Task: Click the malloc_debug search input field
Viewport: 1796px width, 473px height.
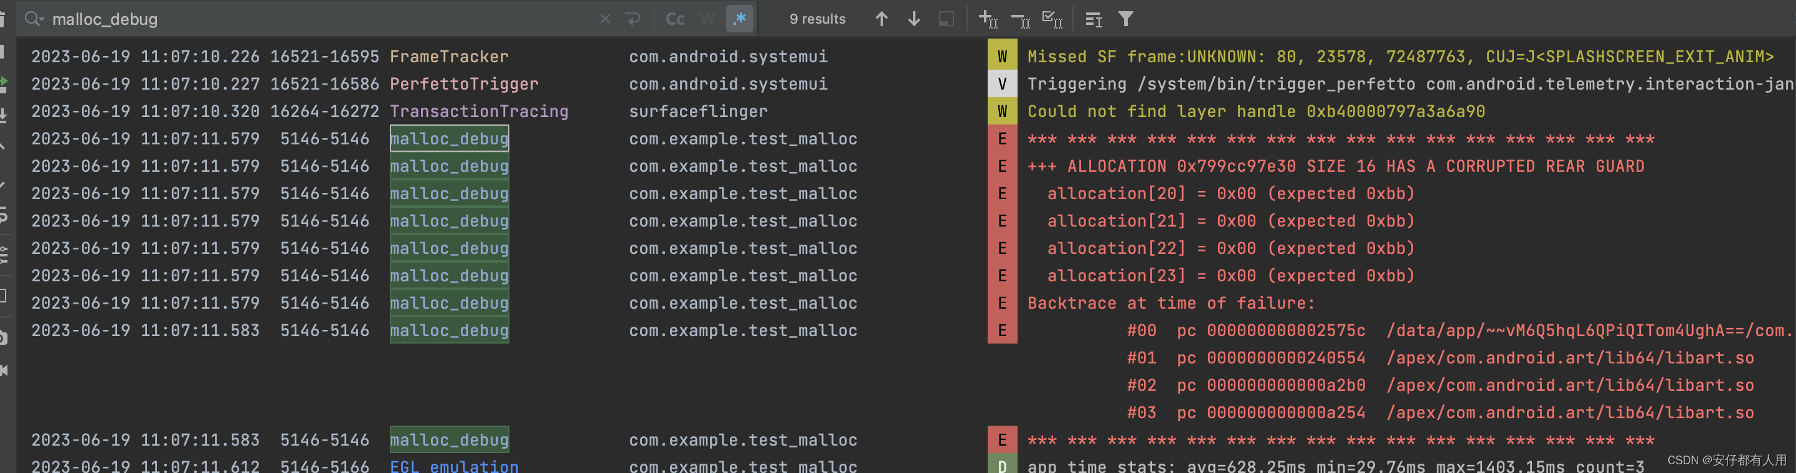Action: pyautogui.click(x=321, y=19)
